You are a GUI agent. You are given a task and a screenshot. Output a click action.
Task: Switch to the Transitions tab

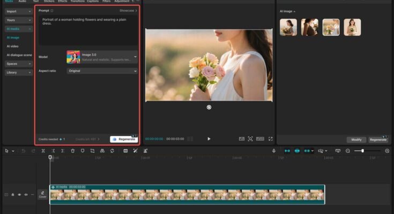(x=77, y=2)
